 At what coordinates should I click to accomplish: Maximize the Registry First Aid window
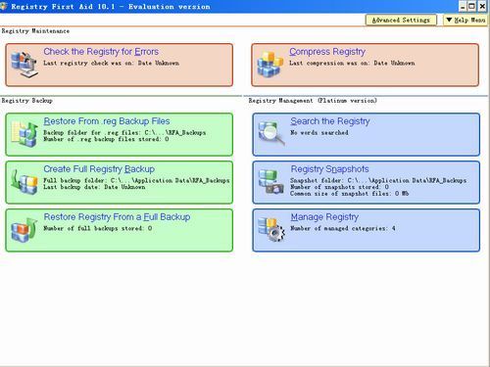(x=472, y=6)
